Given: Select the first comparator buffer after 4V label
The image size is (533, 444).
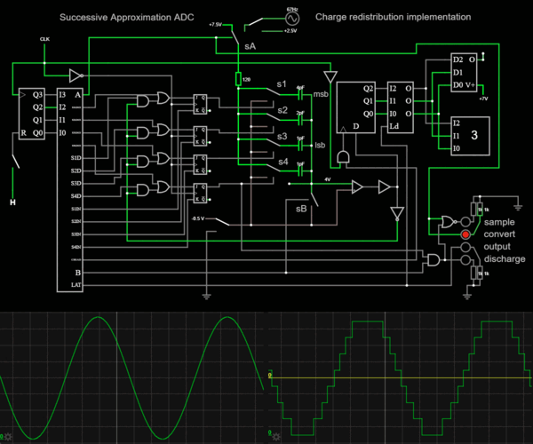Looking at the screenshot, I should click(357, 186).
